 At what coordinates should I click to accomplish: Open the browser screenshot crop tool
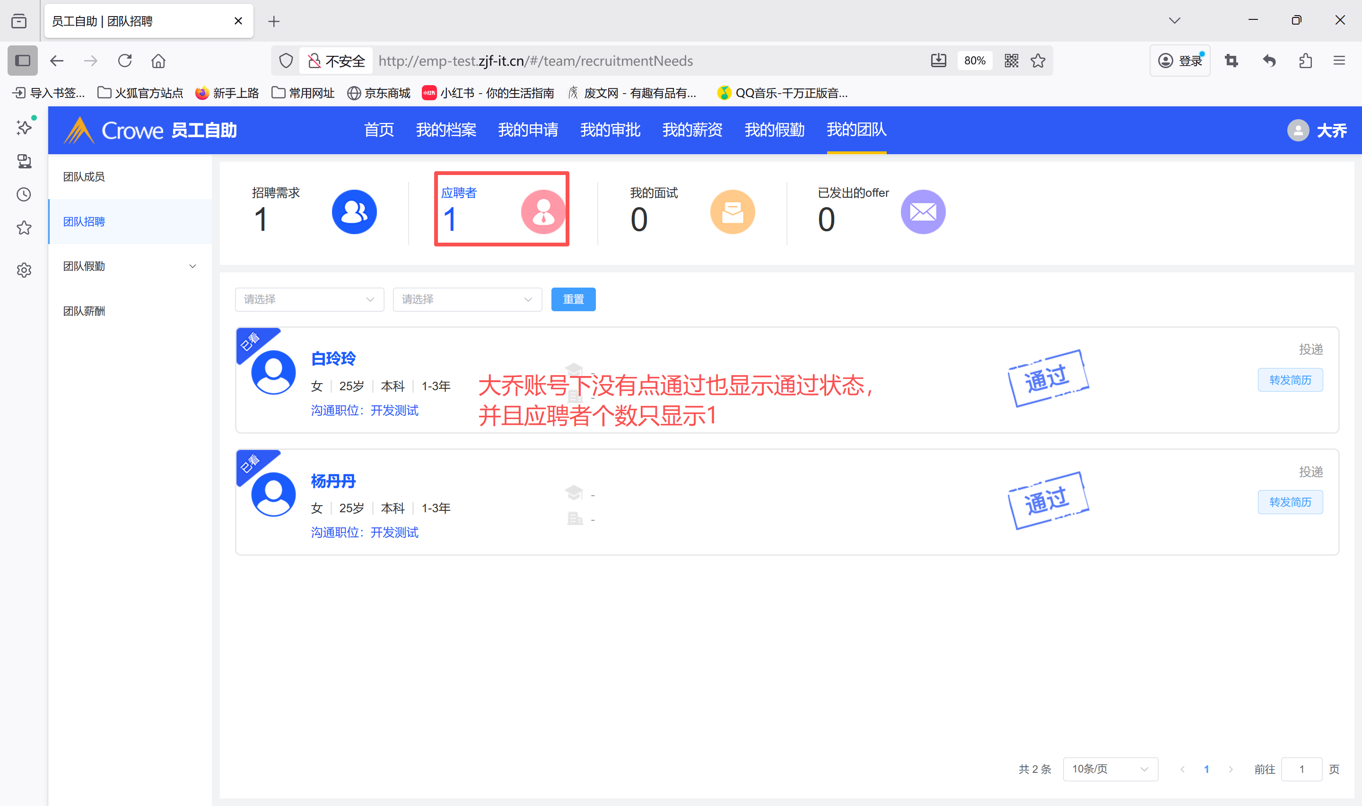[x=1231, y=61]
